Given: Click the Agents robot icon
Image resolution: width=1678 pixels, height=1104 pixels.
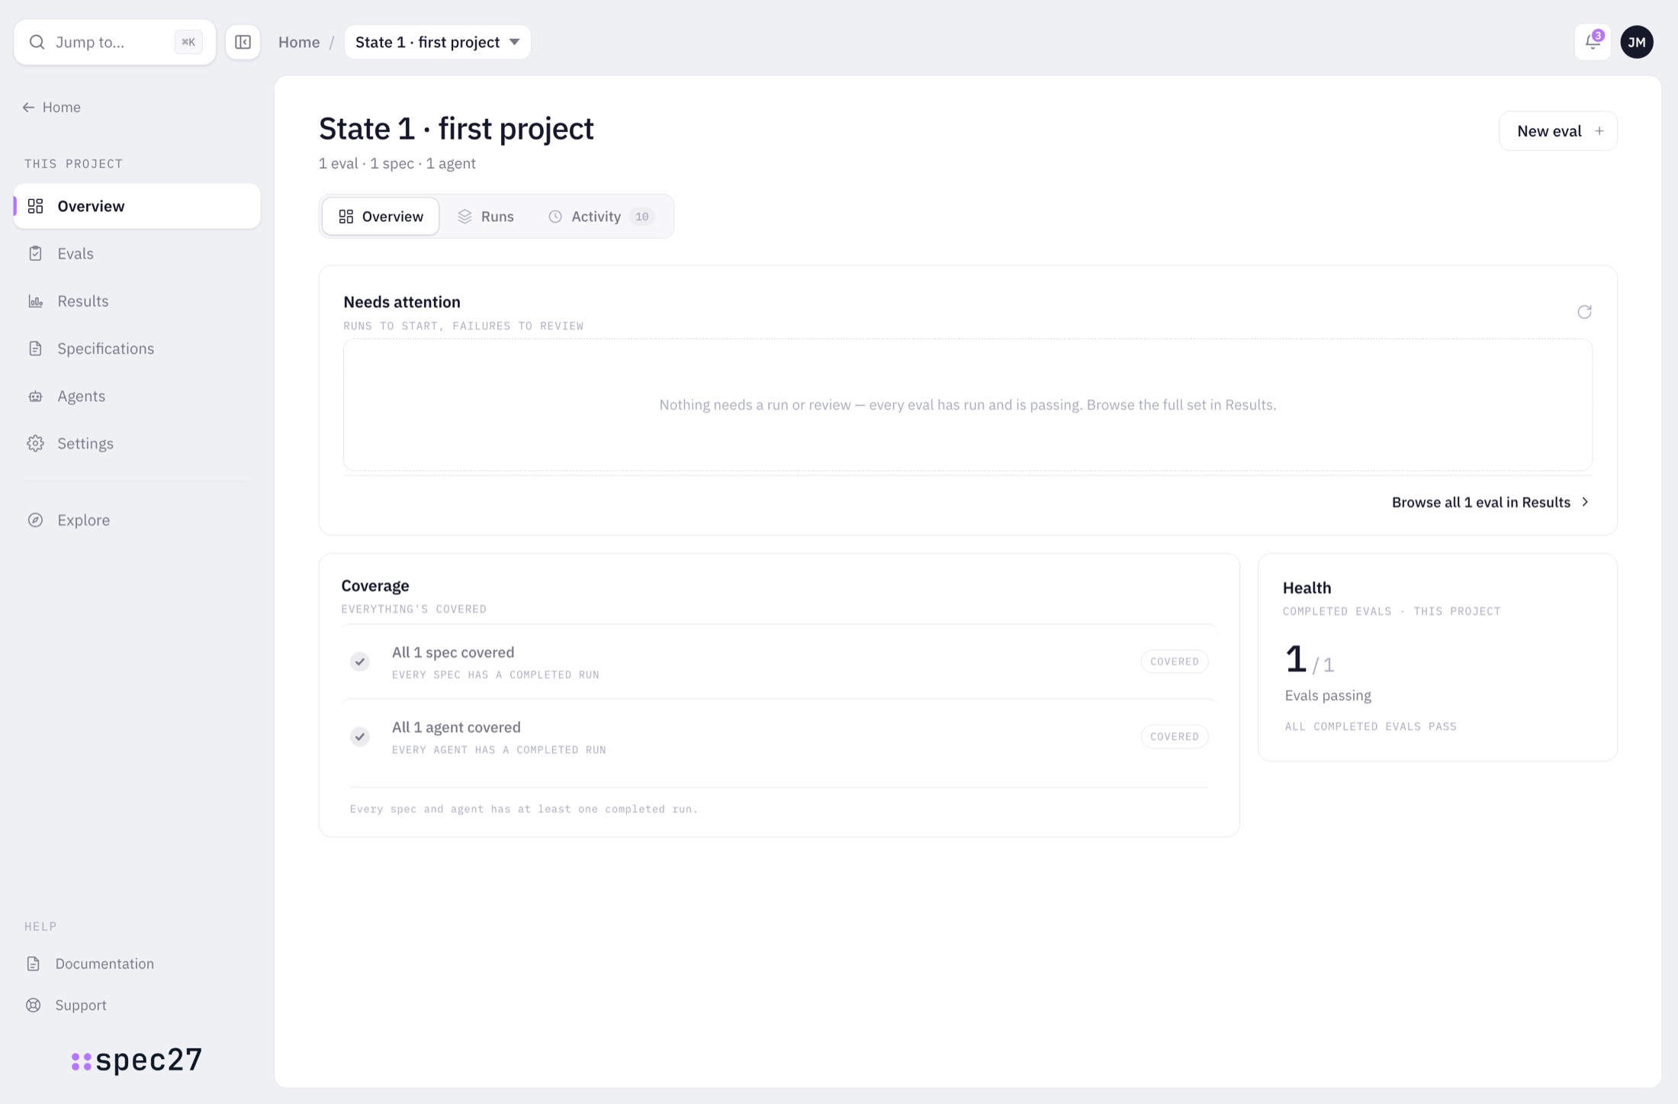Looking at the screenshot, I should point(35,396).
